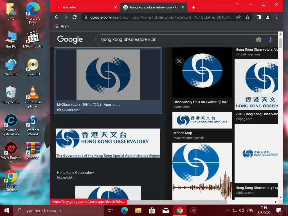
Task: Reload the Google search page
Action: tap(74, 17)
